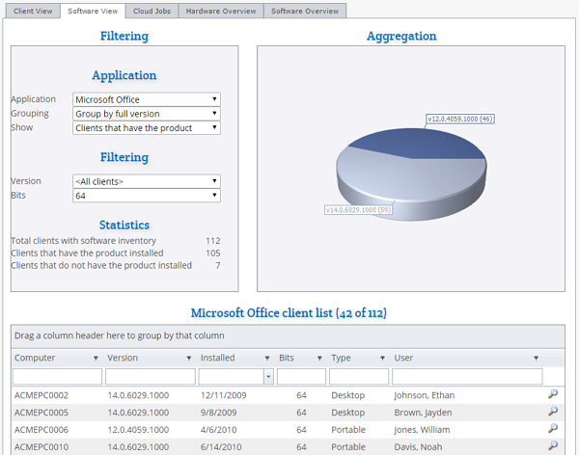Screen dimensions: 579x455
Task: Open the Version column filter icon
Action: pos(189,358)
